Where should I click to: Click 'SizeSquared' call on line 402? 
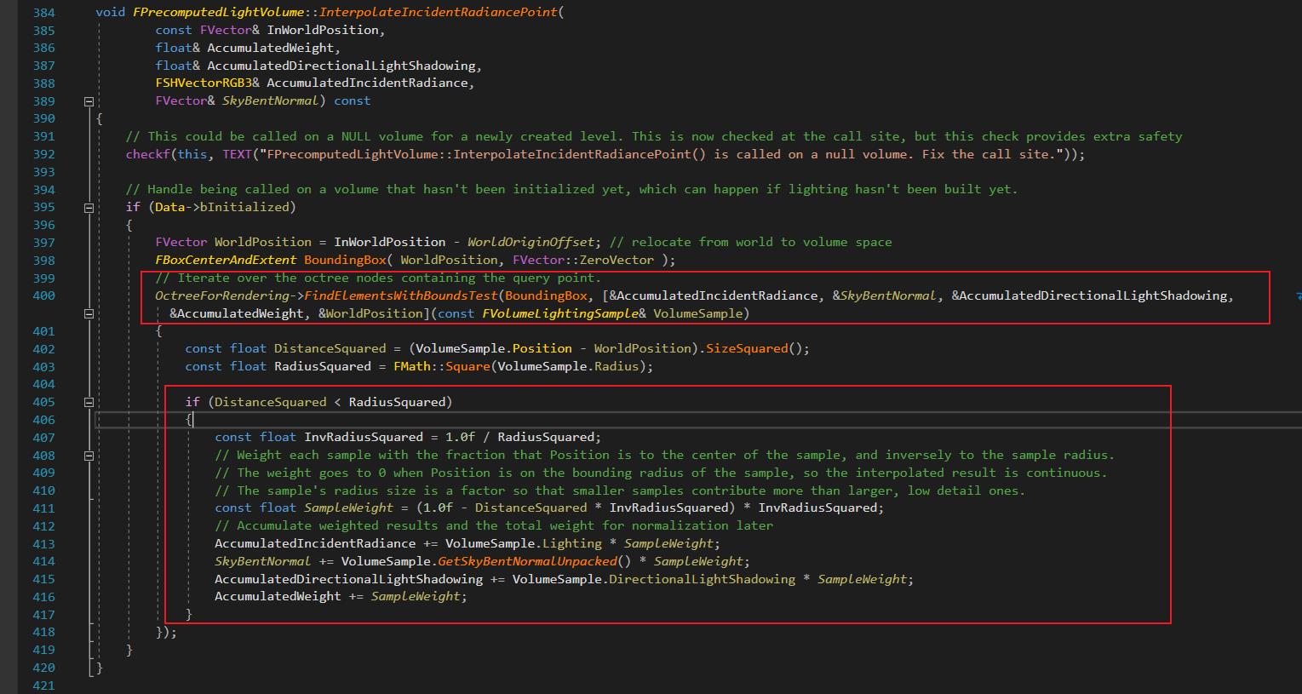point(748,348)
